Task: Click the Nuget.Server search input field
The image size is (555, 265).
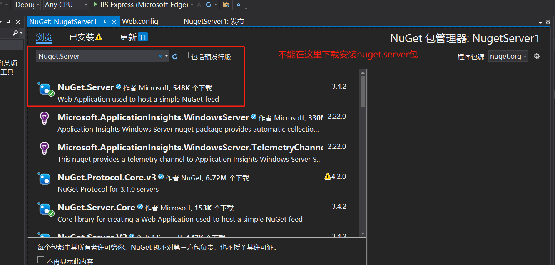Action: (x=97, y=56)
